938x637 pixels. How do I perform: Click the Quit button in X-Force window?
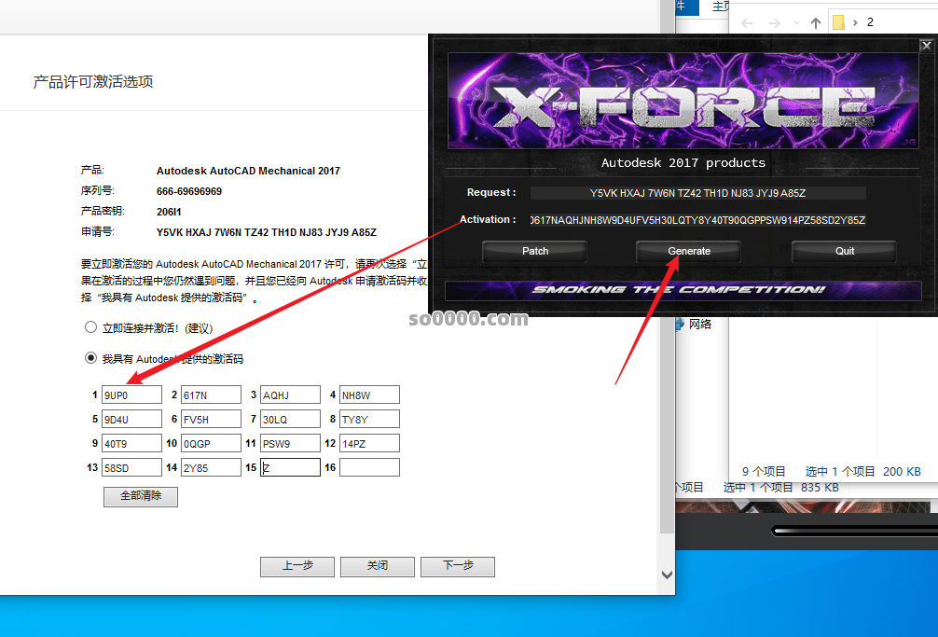pos(845,251)
